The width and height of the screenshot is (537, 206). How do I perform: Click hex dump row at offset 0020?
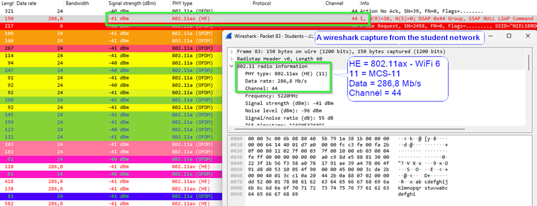coord(339,151)
